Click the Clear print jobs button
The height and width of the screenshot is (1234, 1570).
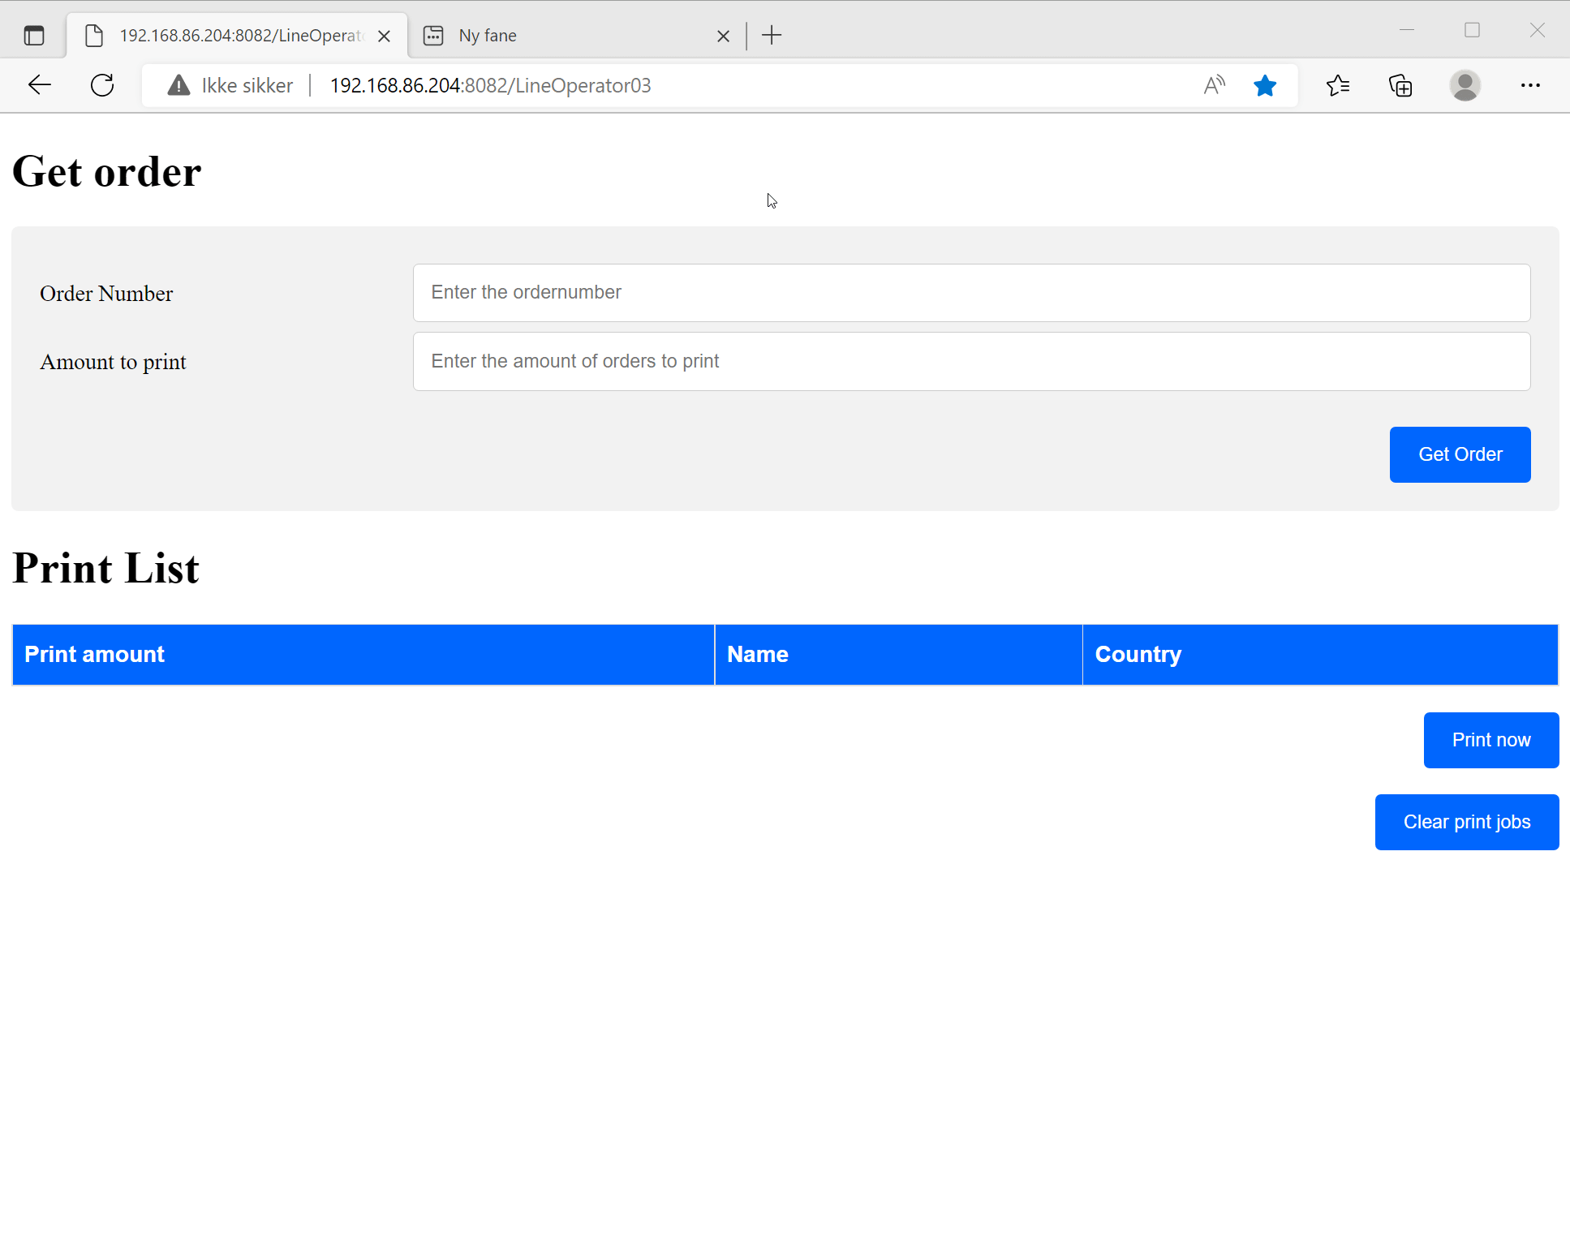tap(1466, 822)
